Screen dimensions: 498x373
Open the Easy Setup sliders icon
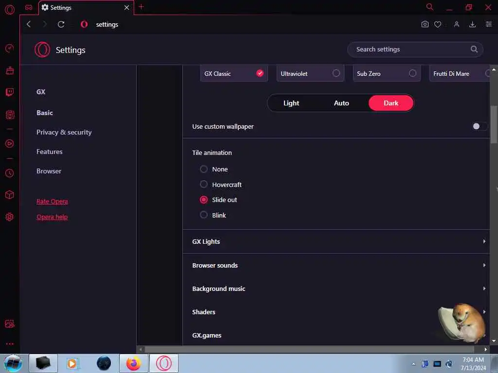click(x=488, y=24)
